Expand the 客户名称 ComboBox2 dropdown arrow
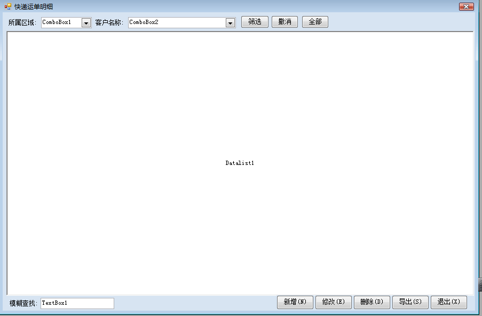Image resolution: width=482 pixels, height=316 pixels. click(x=230, y=23)
